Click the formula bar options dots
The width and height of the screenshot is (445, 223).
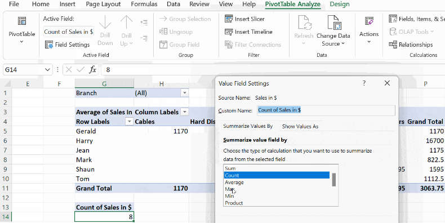tap(57, 69)
